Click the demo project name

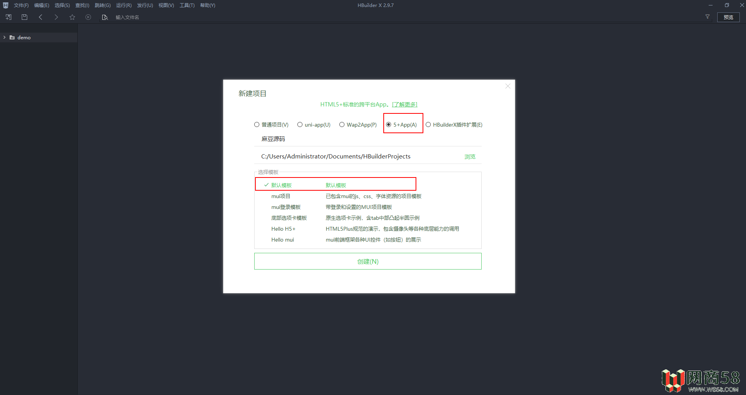coord(24,38)
